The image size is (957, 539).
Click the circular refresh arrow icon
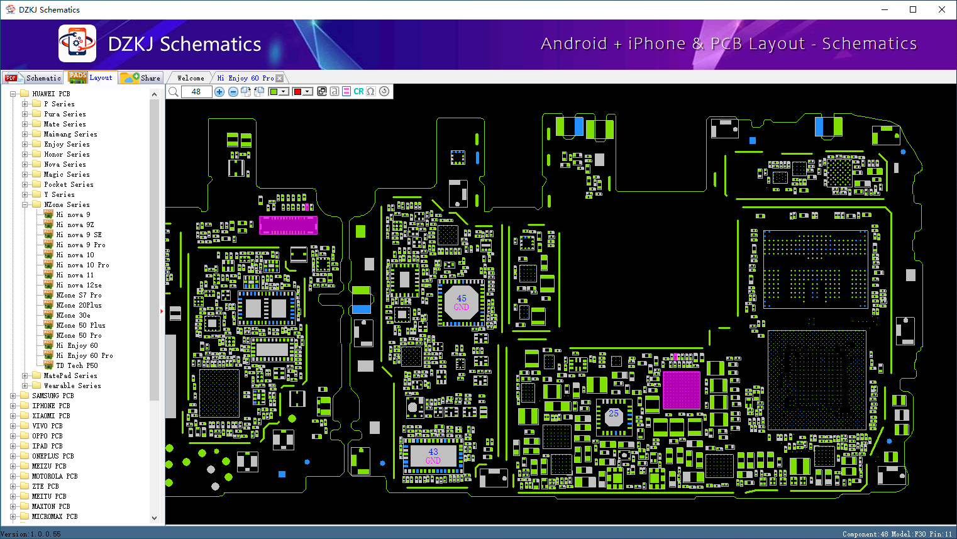click(384, 91)
